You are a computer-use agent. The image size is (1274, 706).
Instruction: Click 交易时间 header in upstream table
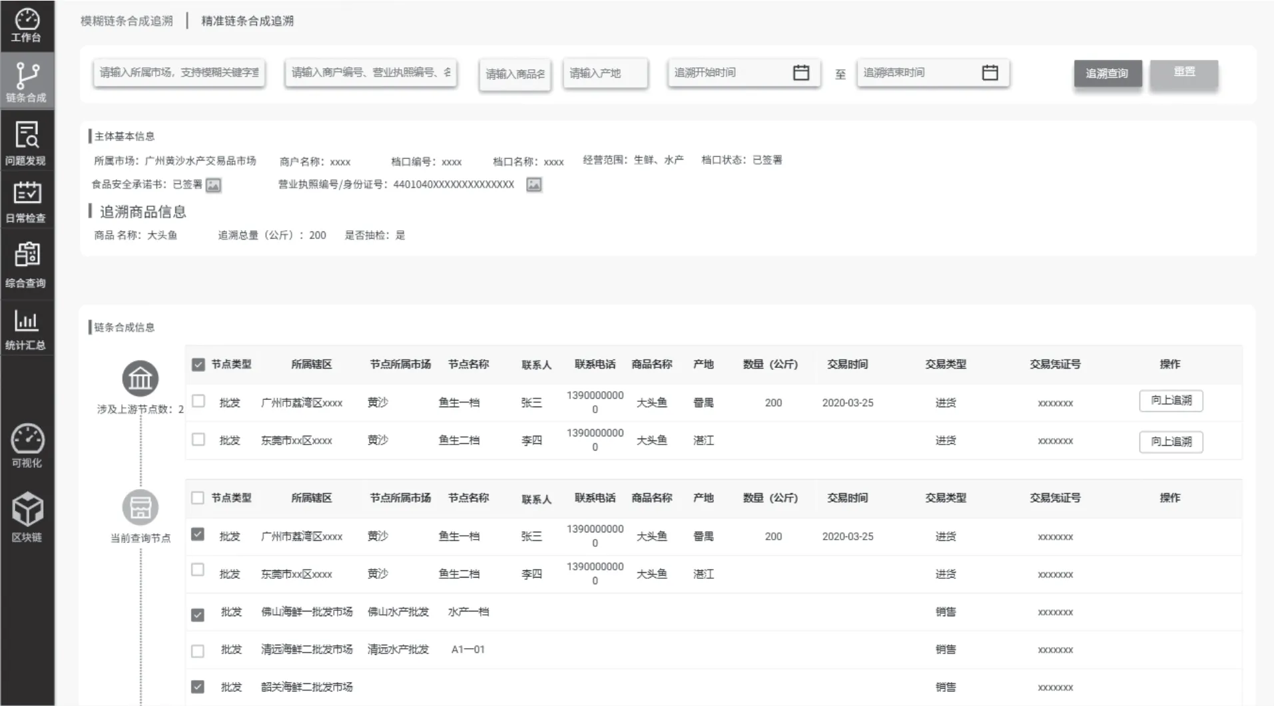(847, 364)
